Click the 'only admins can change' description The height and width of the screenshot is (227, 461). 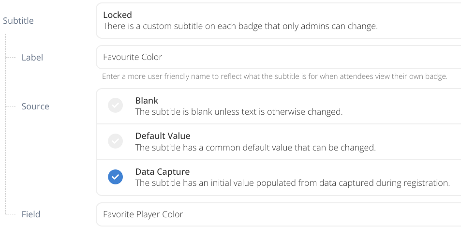(x=240, y=27)
